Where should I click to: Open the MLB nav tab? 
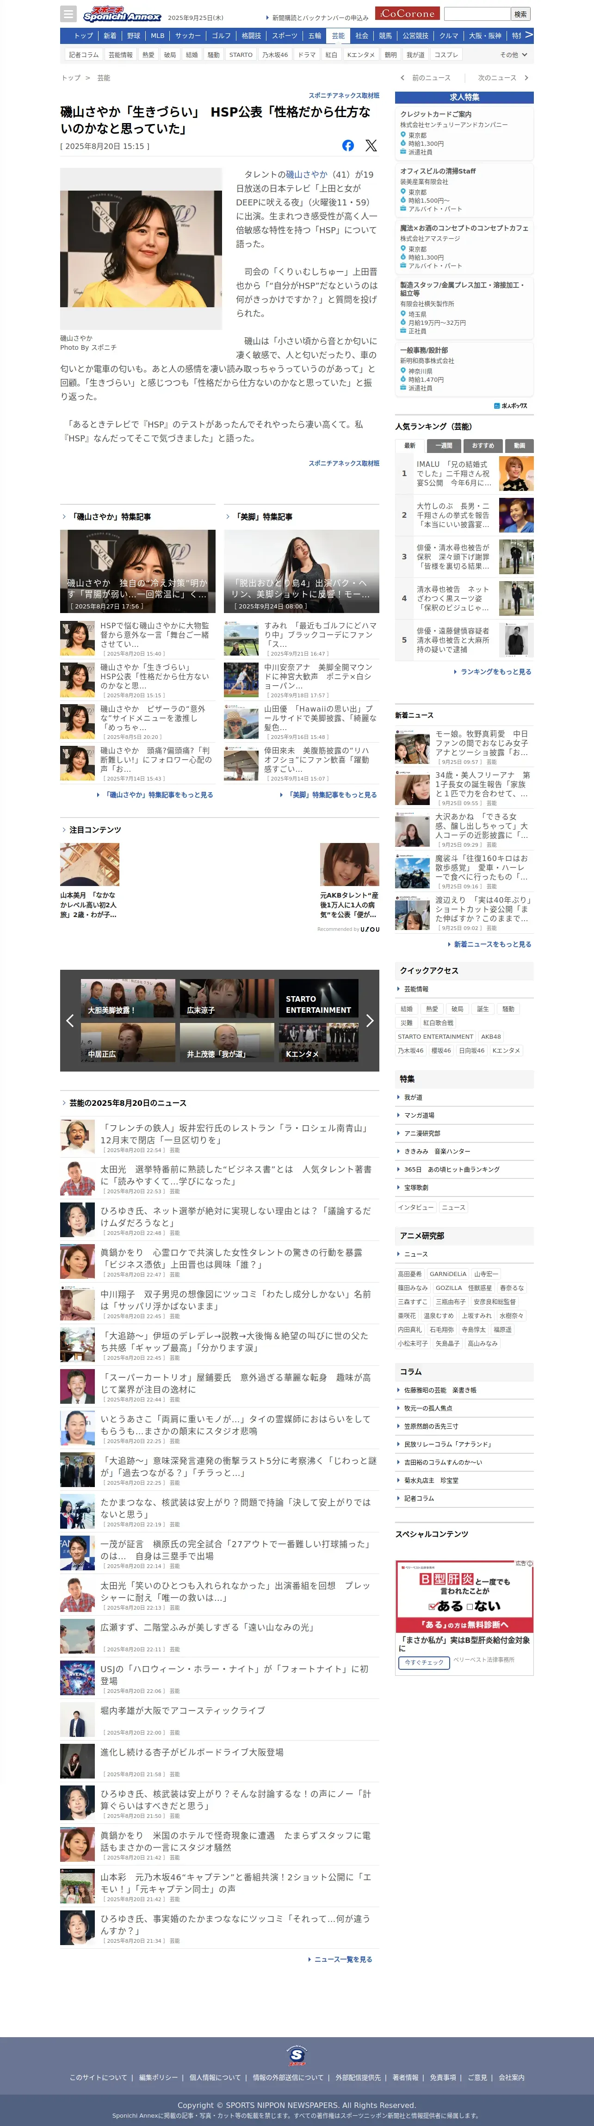158,36
